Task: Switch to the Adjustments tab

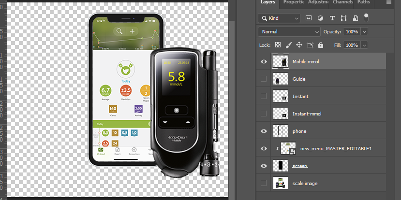Action: 318,2
